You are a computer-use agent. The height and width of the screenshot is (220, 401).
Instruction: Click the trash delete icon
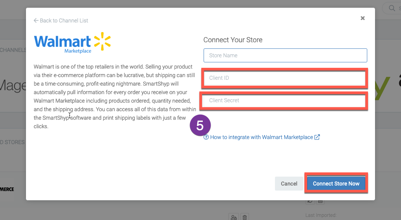[245, 217]
